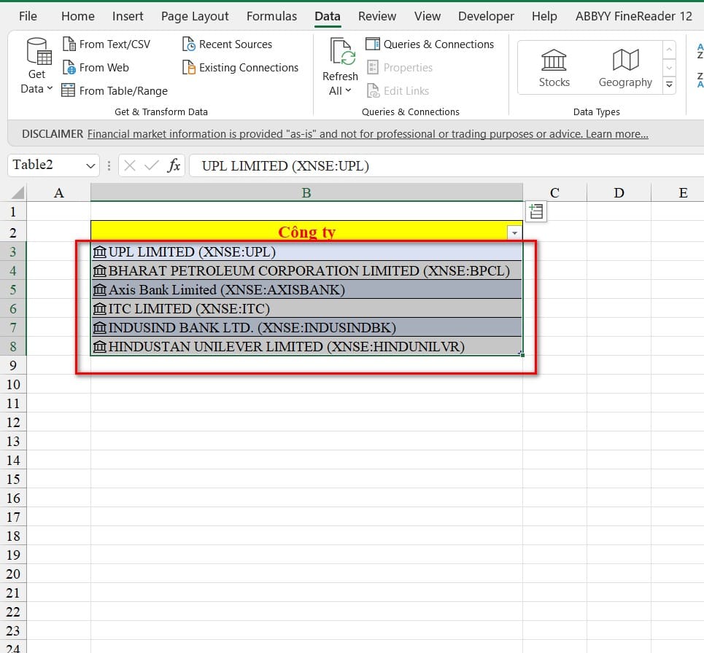Select the INDUSIND BANK LTD. cell

click(306, 327)
